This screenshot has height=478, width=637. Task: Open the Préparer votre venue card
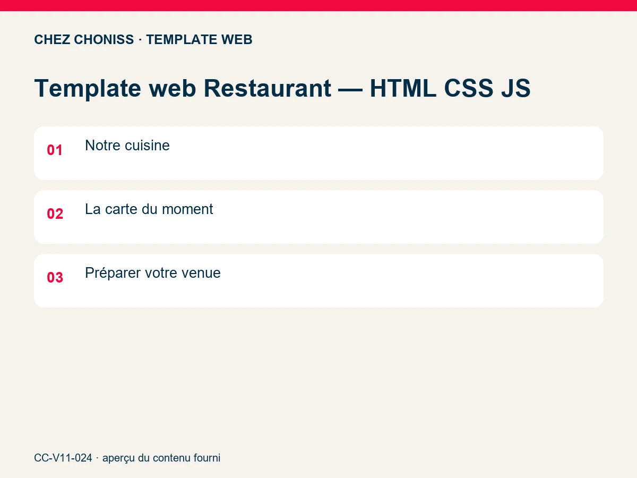click(x=318, y=280)
